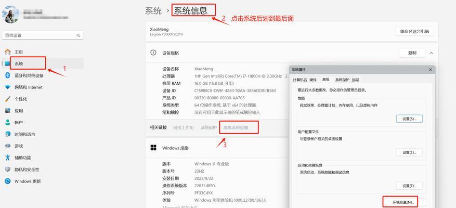Open startup and recovery 设置(T)... button

point(409,186)
